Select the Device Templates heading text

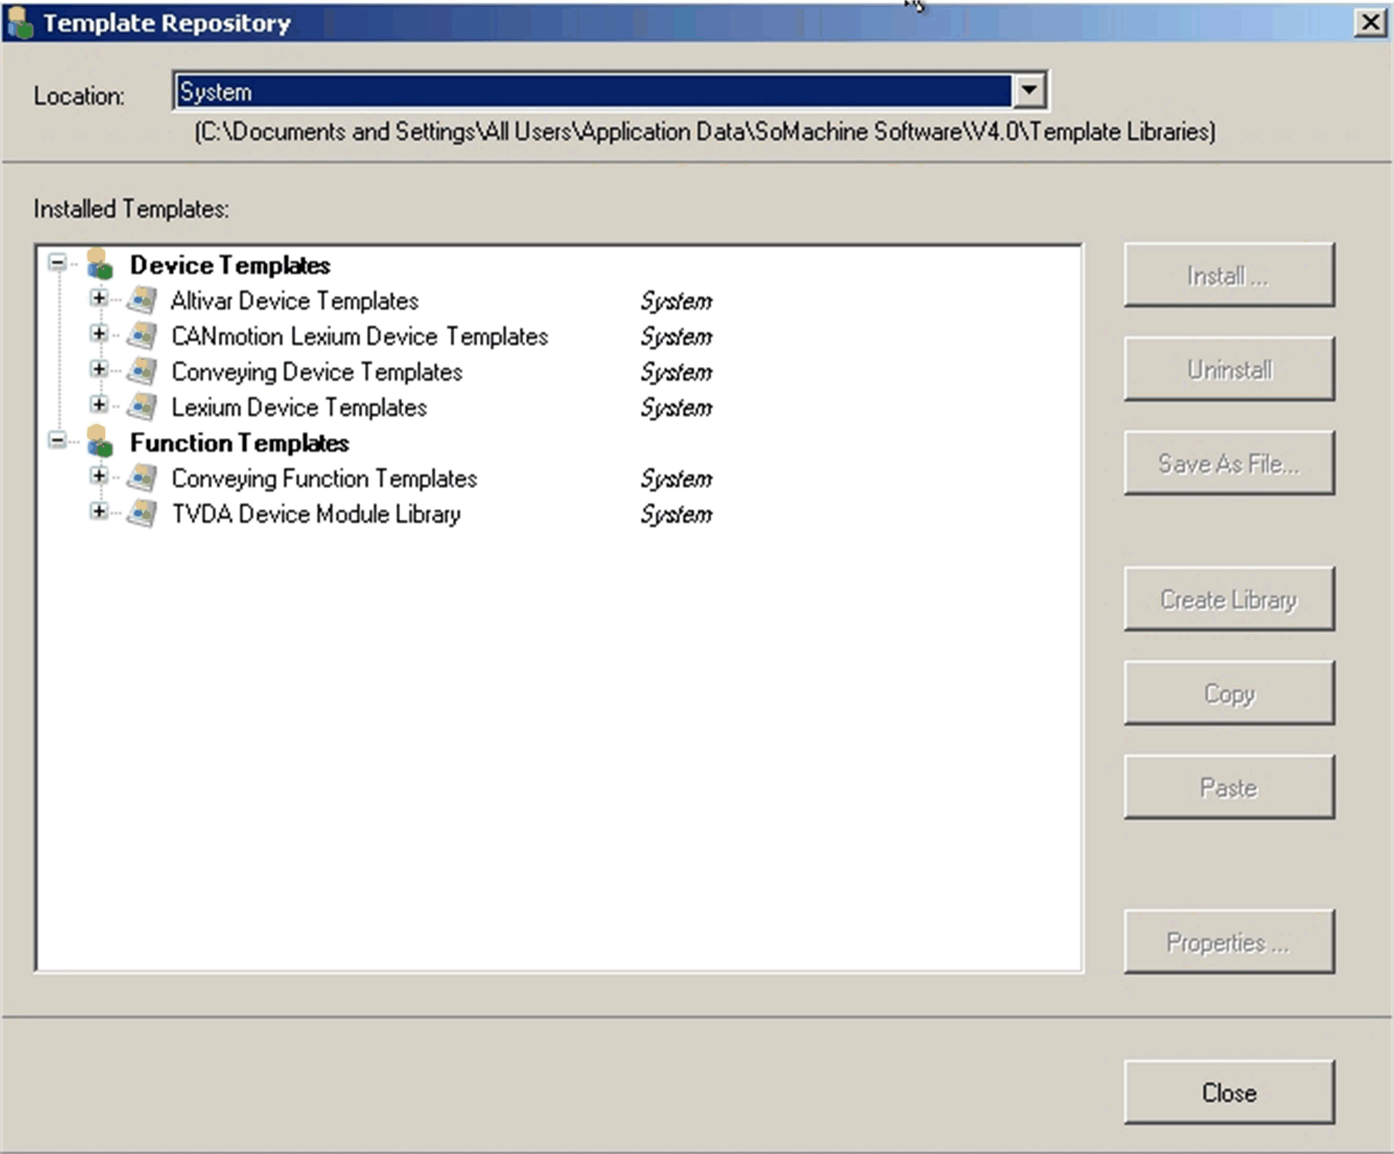230,265
